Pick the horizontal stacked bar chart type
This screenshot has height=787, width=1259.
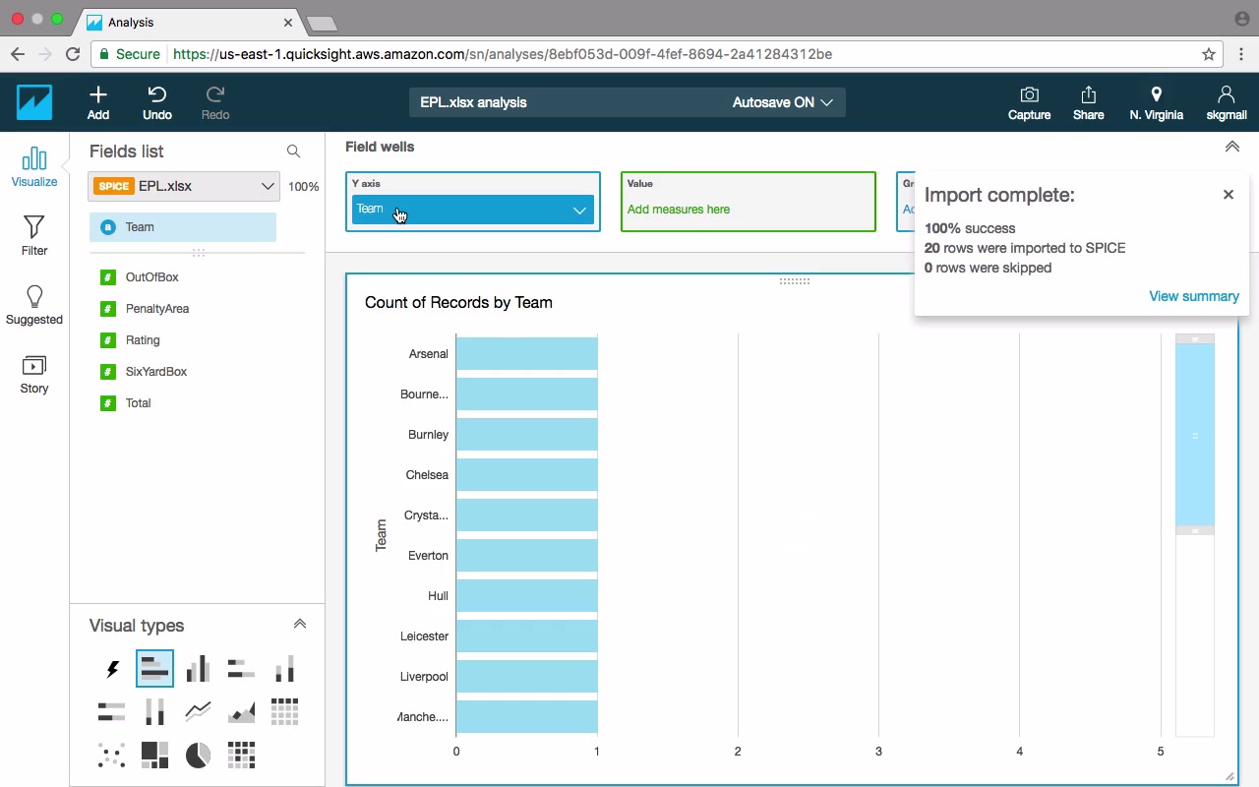(241, 669)
